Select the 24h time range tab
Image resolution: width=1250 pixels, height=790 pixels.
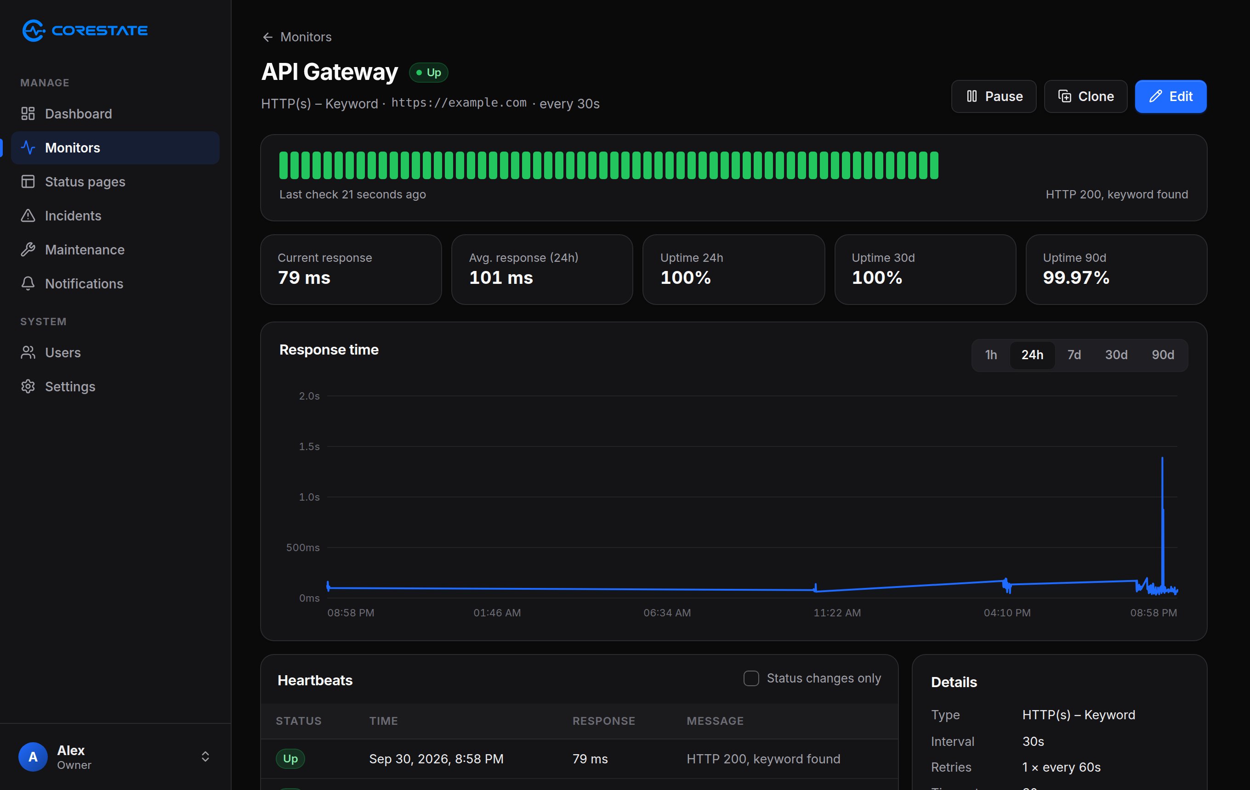(x=1032, y=355)
